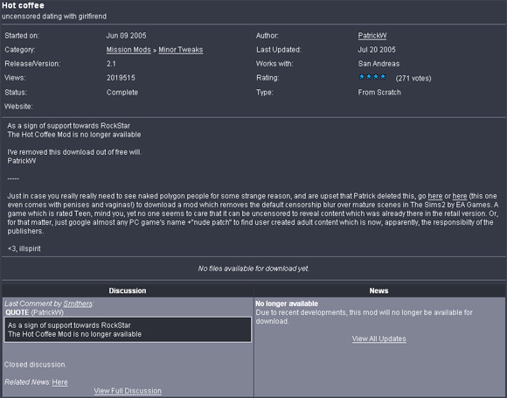This screenshot has height=398, width=507.
Task: Click the third blue rating star
Action: click(x=376, y=77)
